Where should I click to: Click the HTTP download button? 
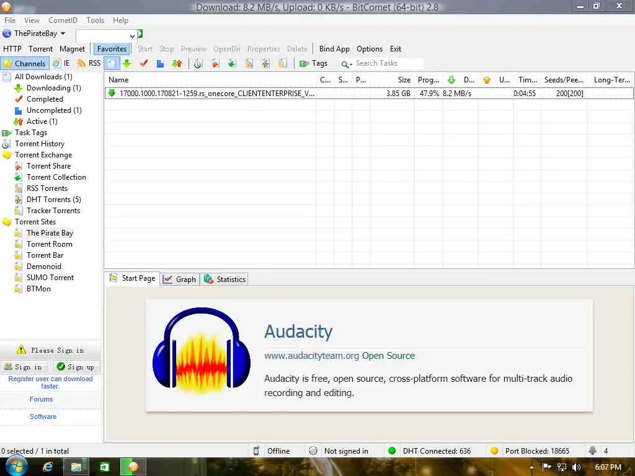tap(12, 48)
